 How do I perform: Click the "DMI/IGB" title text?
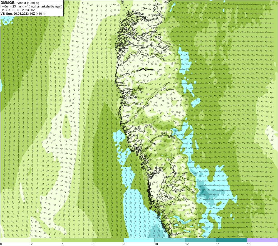(x=8, y=3)
